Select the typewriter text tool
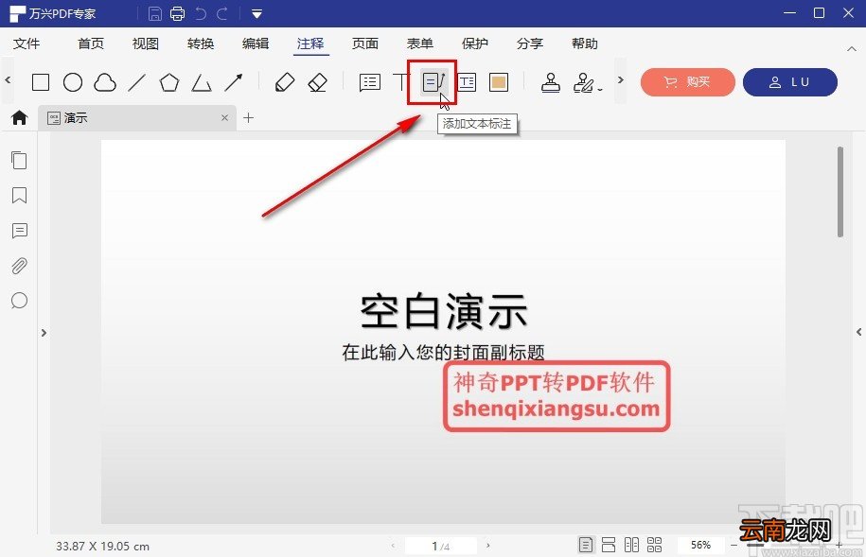The image size is (866, 557). point(401,82)
